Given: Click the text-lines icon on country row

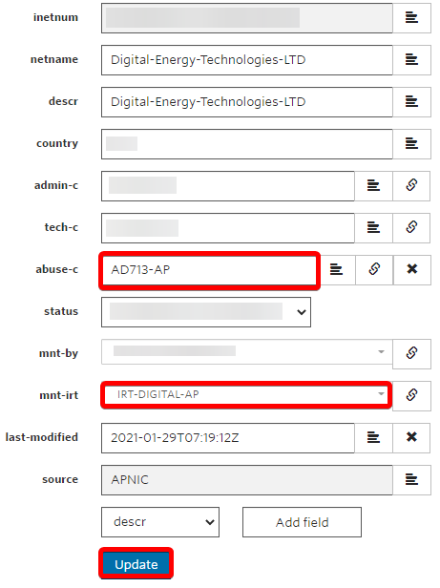Looking at the screenshot, I should click(411, 143).
